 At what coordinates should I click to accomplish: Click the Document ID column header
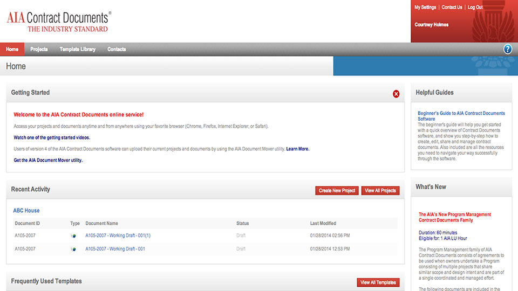tap(28, 223)
